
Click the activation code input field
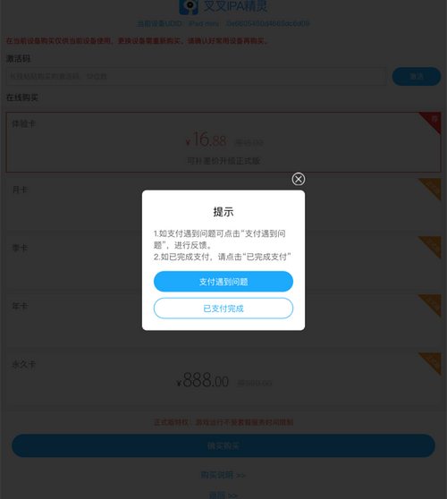click(196, 76)
